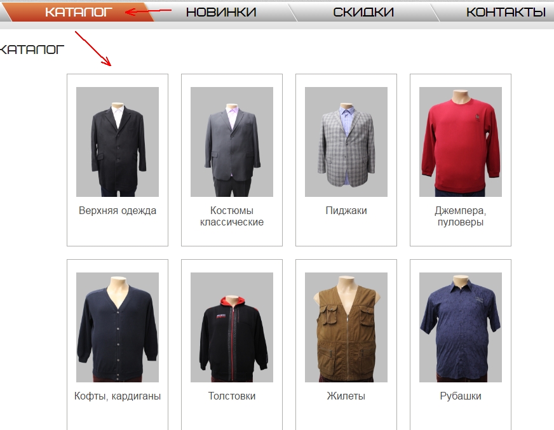Open the brown vest thumbnail
554x430 pixels.
click(346, 327)
